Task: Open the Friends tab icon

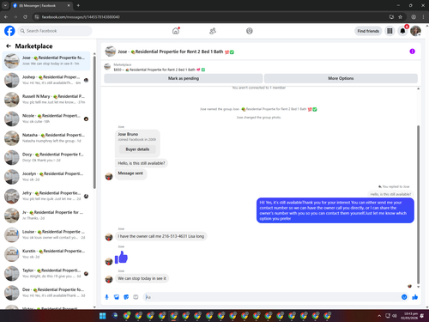Action: coord(213,31)
